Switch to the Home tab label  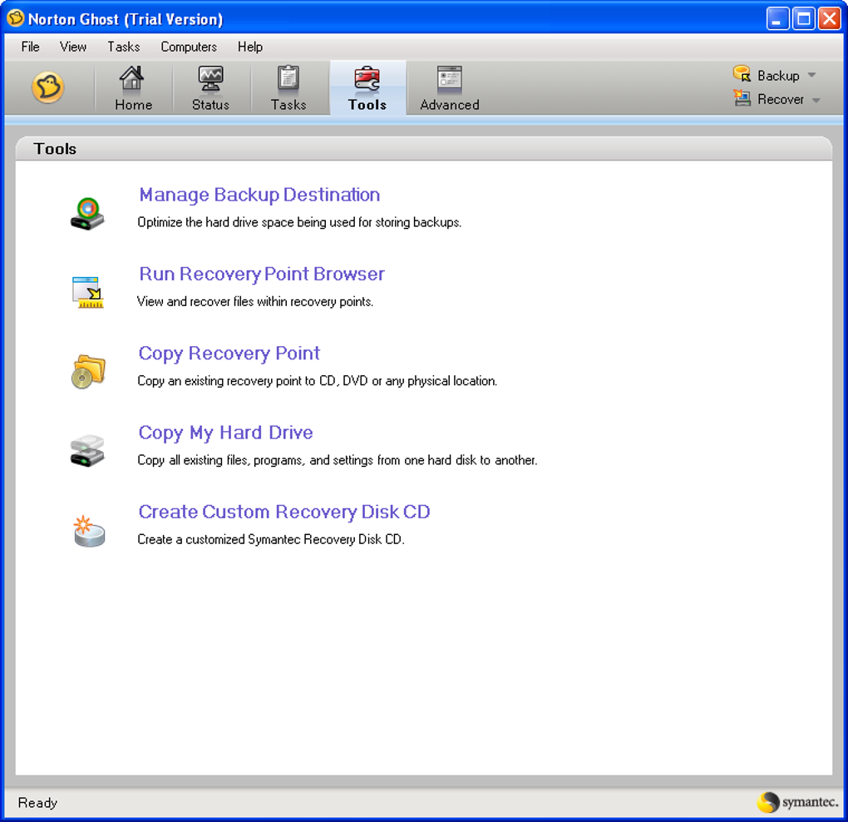(x=134, y=105)
